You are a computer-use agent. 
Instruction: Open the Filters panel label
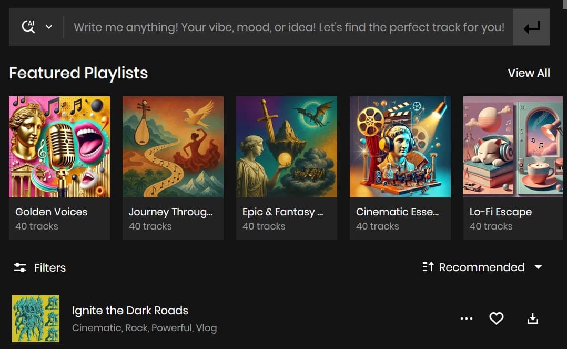(50, 267)
